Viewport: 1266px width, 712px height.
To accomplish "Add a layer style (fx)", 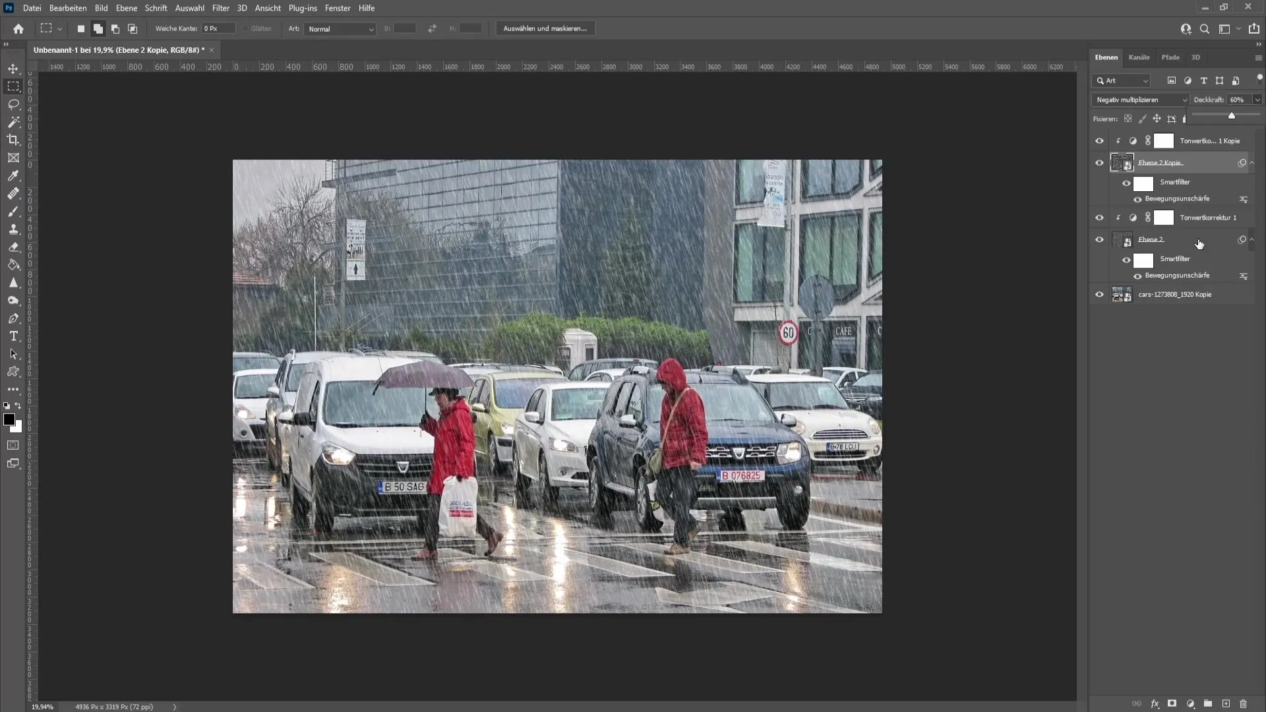I will 1155,704.
